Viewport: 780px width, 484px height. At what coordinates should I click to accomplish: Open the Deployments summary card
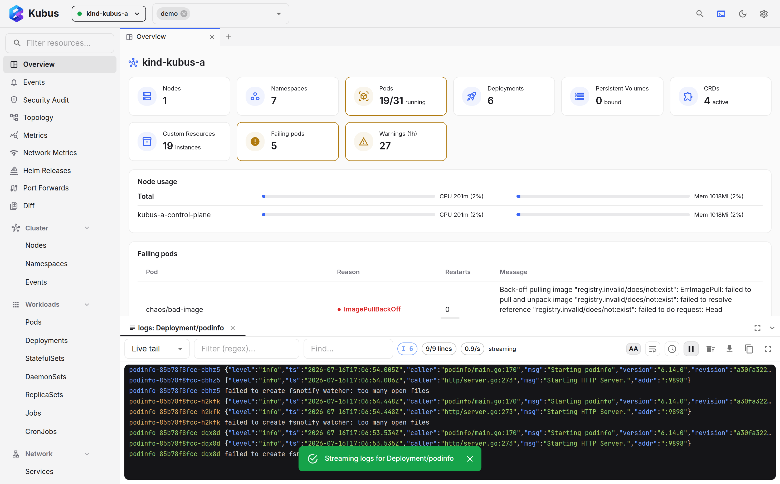tap(504, 96)
